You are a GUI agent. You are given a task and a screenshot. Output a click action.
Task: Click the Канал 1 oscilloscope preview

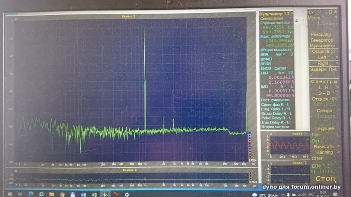click(x=283, y=145)
